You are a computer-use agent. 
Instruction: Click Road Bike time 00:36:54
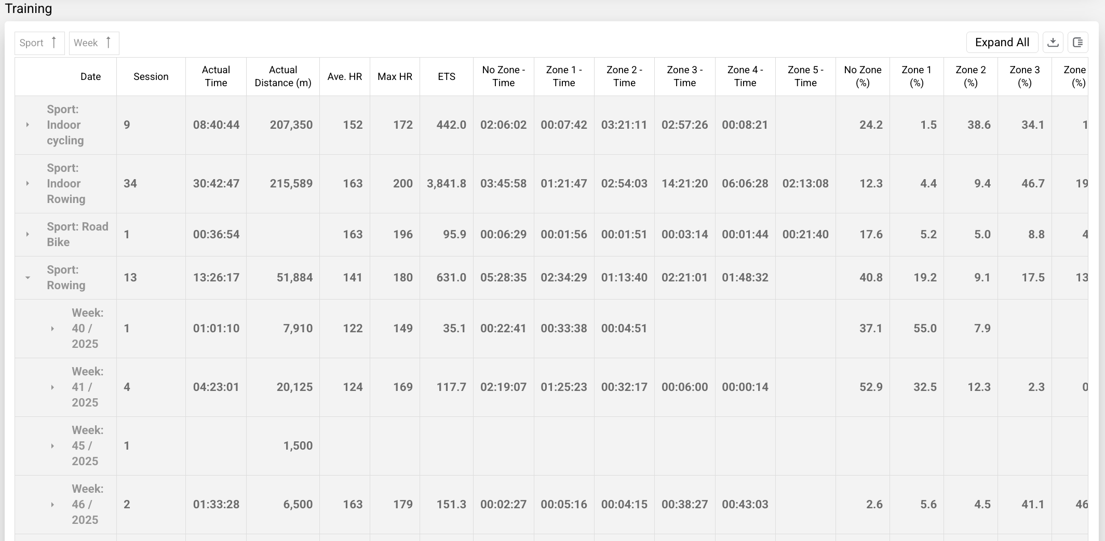(x=216, y=234)
